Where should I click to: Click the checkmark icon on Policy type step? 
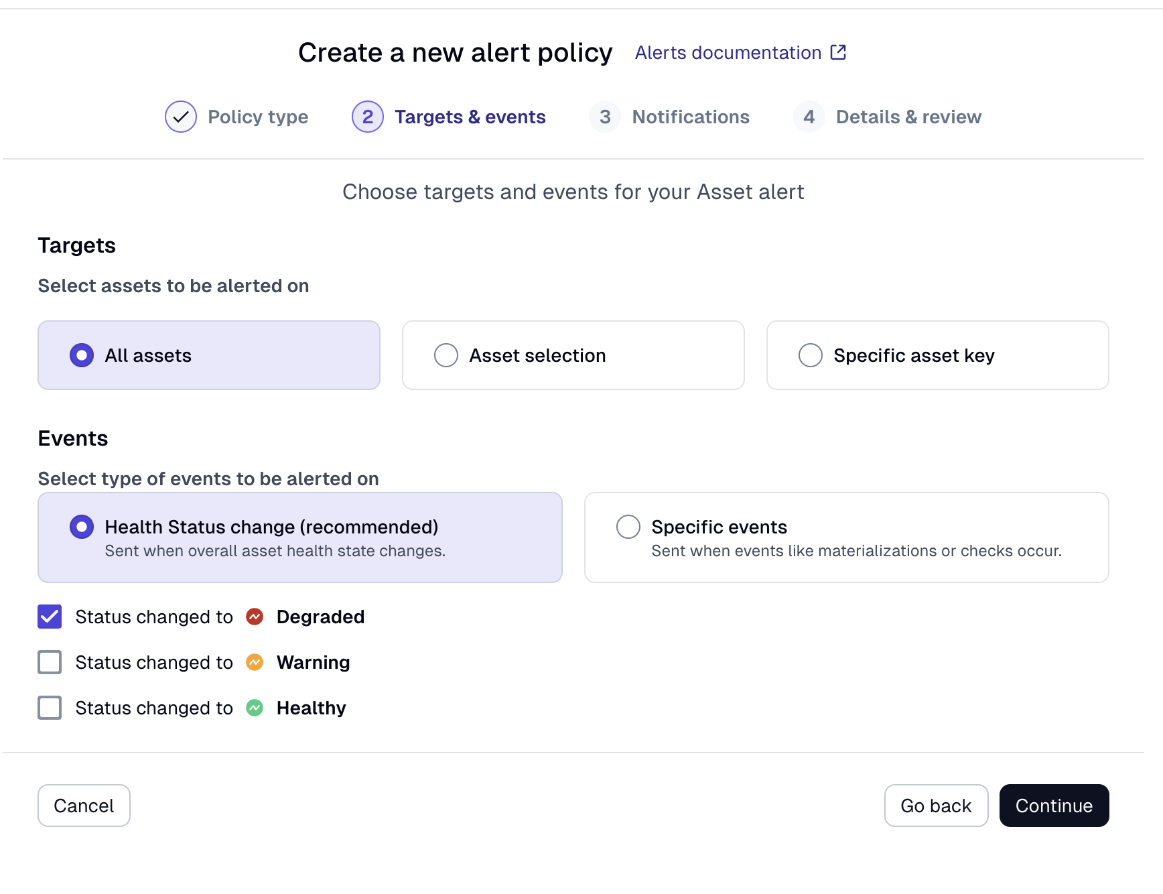click(x=180, y=117)
